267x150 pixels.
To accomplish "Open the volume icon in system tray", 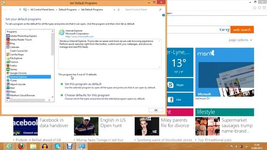I will (237, 146).
